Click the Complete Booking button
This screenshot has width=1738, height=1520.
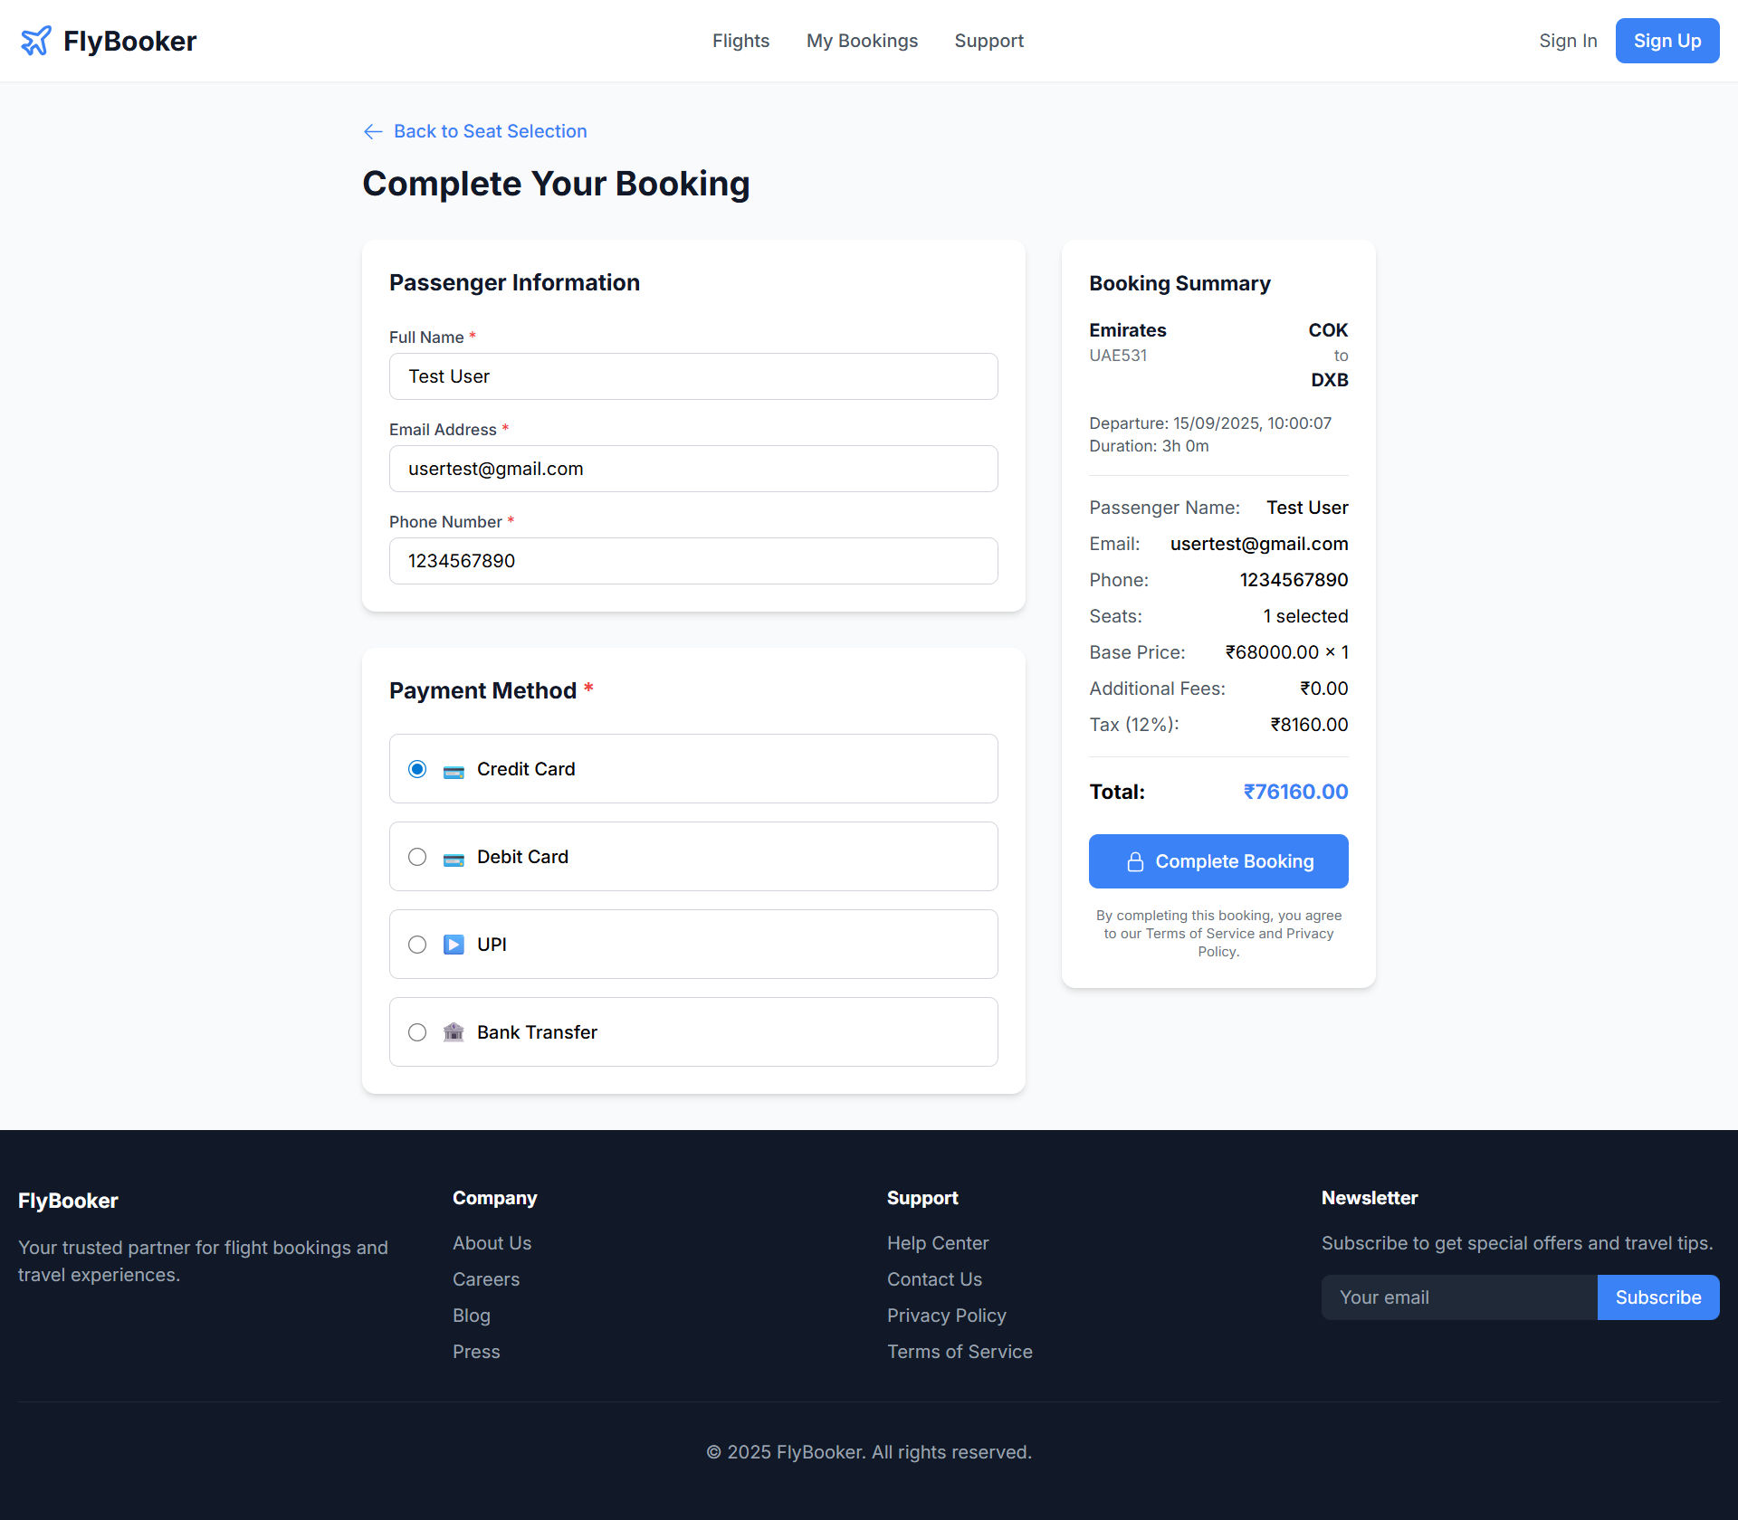(x=1218, y=860)
